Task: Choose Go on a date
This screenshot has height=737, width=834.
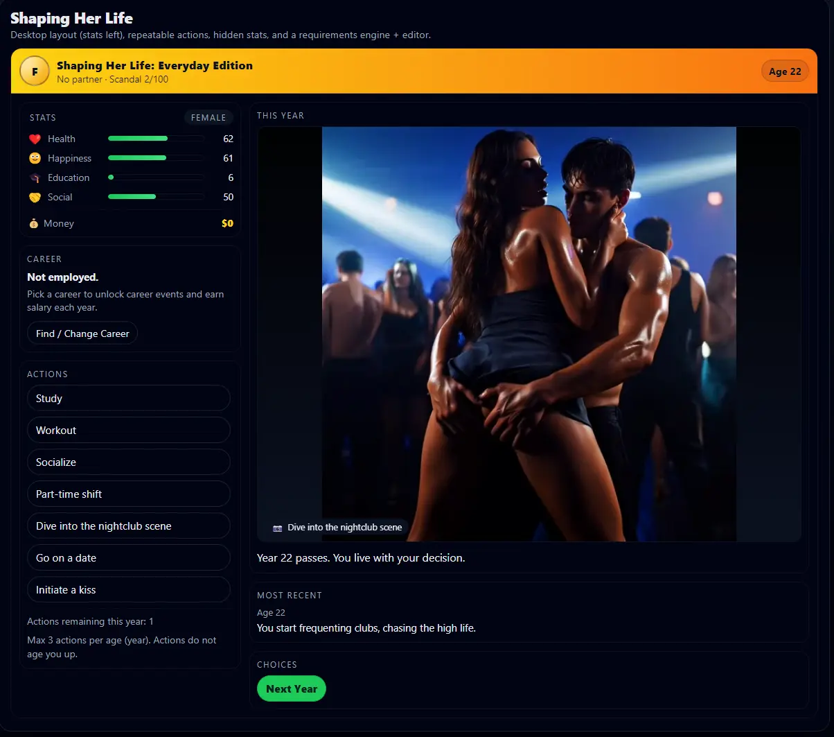Action: [x=128, y=558]
